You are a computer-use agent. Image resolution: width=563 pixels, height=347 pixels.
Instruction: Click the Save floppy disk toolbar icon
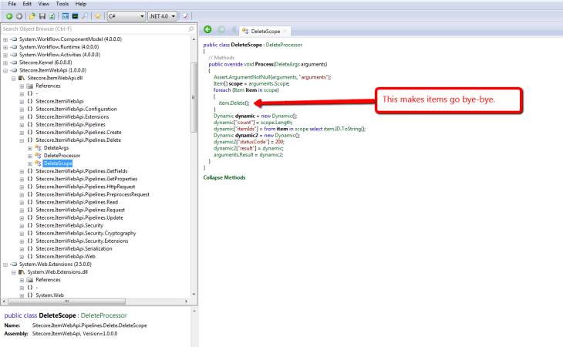[42, 15]
